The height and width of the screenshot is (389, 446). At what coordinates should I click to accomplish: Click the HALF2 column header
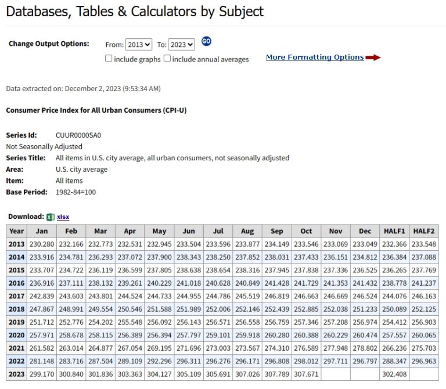[424, 231]
